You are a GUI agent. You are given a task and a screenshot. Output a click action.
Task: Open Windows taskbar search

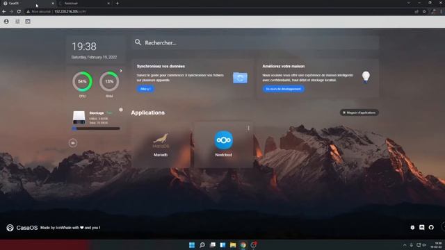[x=202, y=245]
